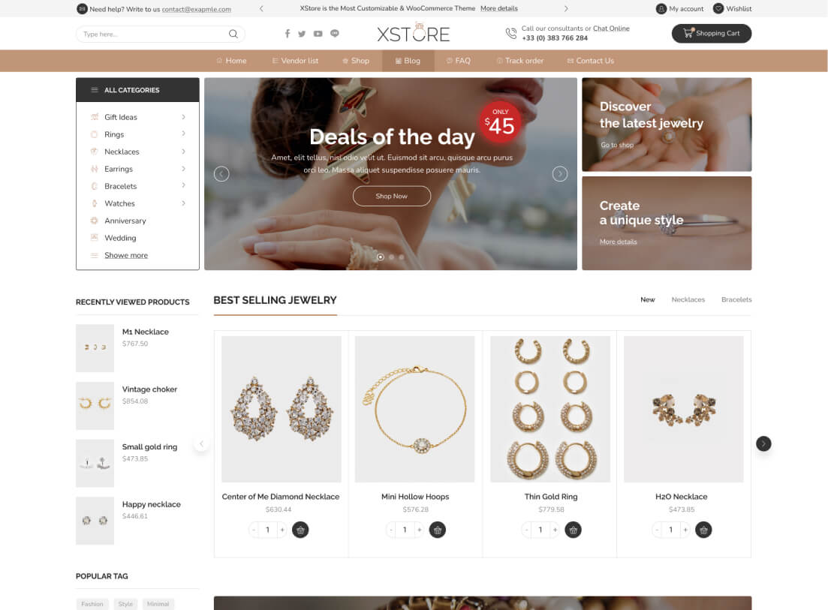
Task: Open the Shopping Cart button
Action: 712,33
